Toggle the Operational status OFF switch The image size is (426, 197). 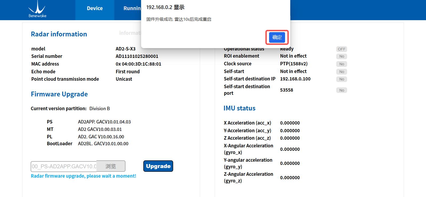pos(342,49)
